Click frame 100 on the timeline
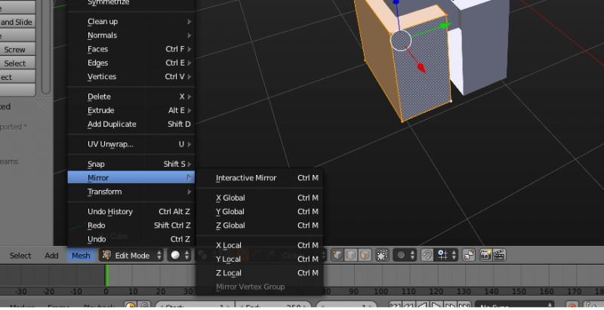The width and height of the screenshot is (604, 310). point(381,292)
